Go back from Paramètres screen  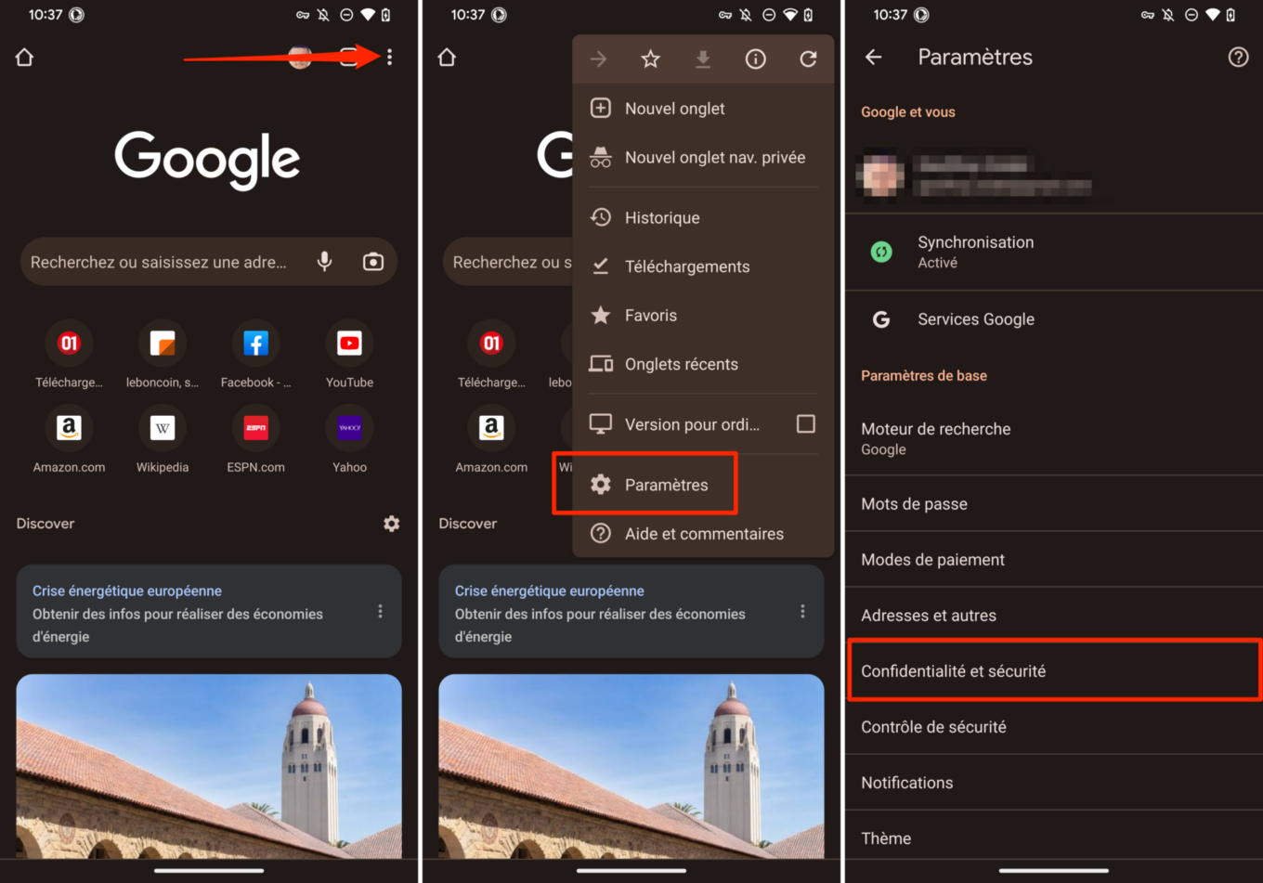coord(873,58)
